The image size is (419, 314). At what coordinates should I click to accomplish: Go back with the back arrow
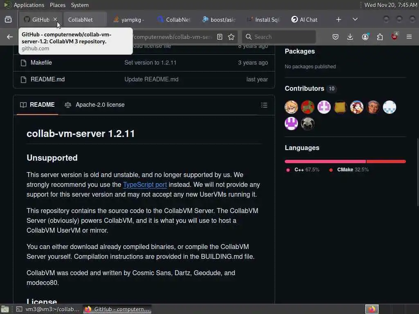click(10, 37)
